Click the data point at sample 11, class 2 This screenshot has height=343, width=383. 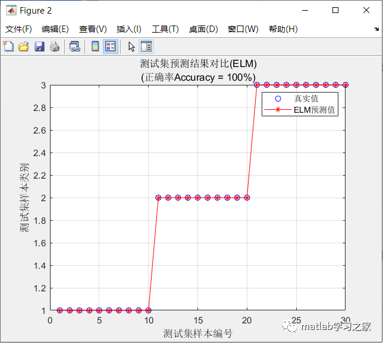click(x=158, y=198)
